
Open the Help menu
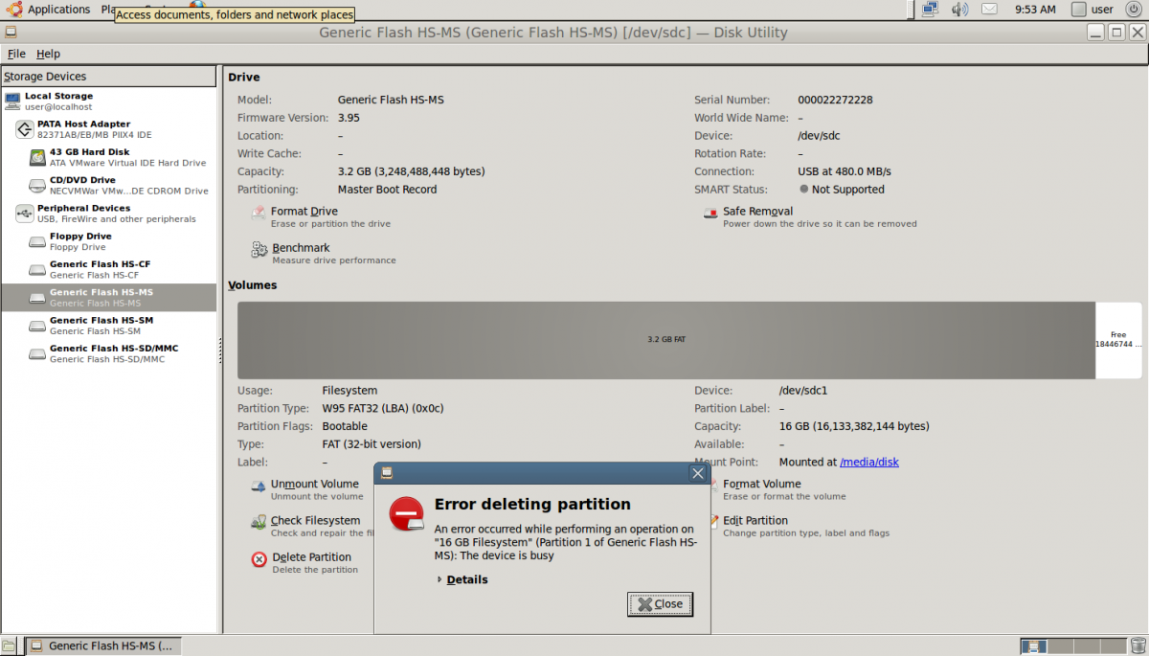click(x=48, y=54)
